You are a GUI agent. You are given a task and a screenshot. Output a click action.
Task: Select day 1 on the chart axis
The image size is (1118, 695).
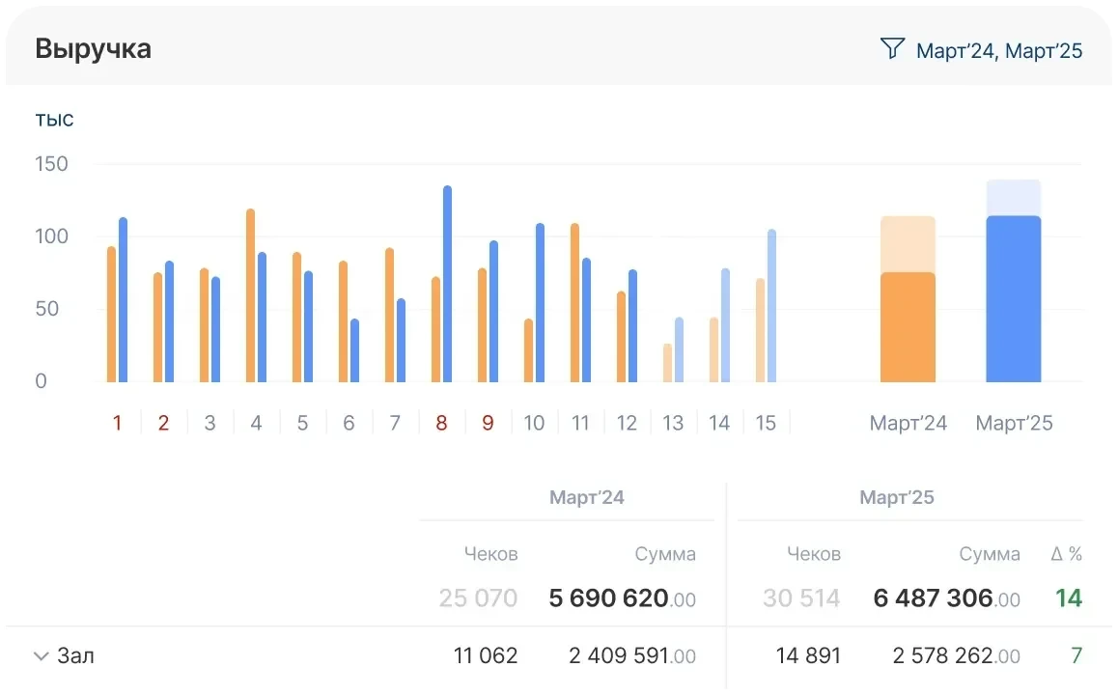coord(117,423)
